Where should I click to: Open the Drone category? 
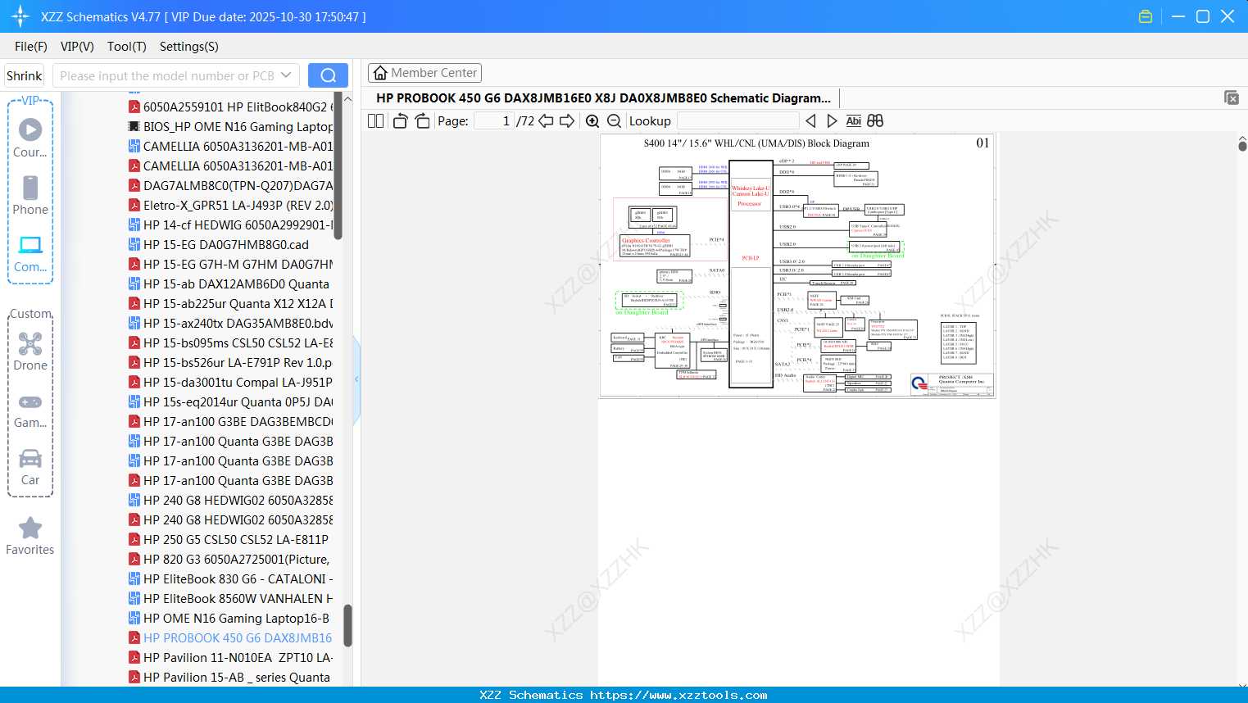(30, 351)
